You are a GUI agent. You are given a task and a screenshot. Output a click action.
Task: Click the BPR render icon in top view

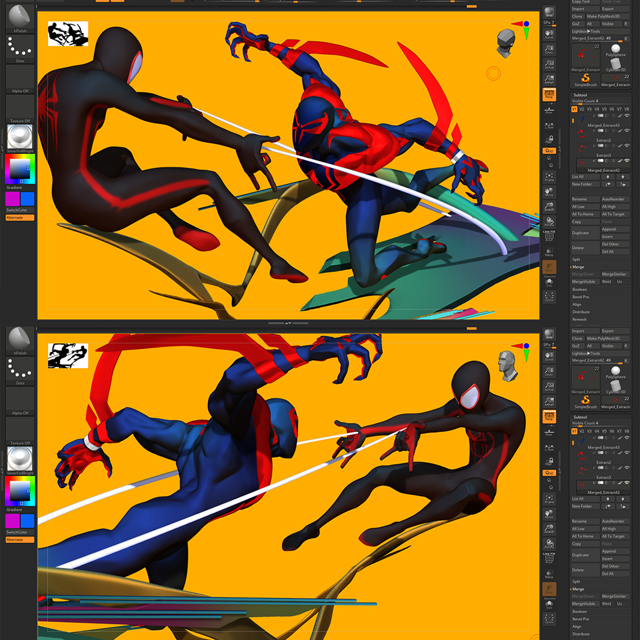click(x=549, y=12)
